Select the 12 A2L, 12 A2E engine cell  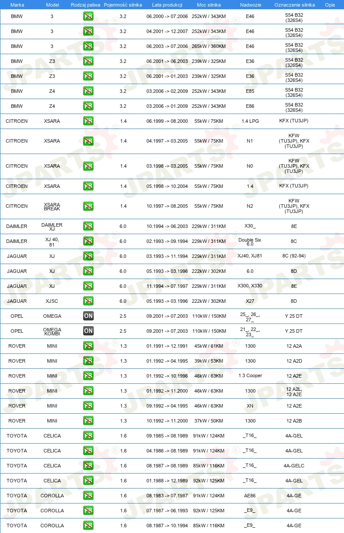tap(294, 392)
